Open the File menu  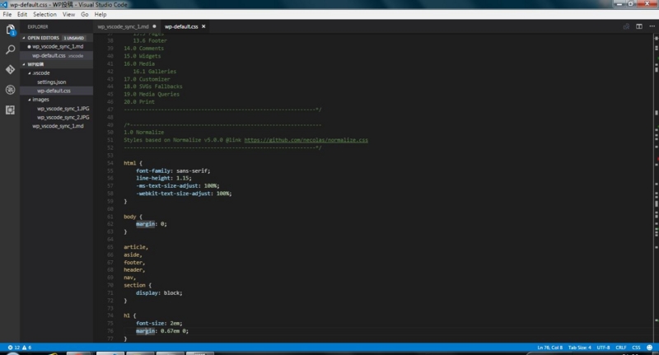(7, 14)
